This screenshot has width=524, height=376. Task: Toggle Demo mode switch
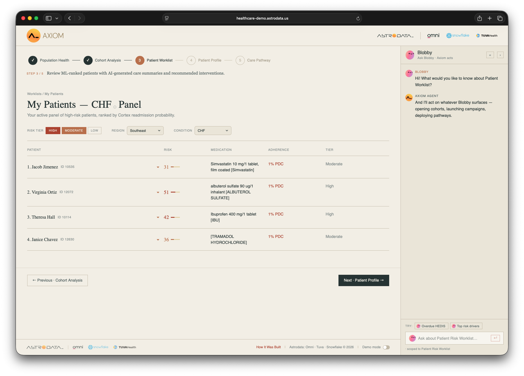coord(386,347)
